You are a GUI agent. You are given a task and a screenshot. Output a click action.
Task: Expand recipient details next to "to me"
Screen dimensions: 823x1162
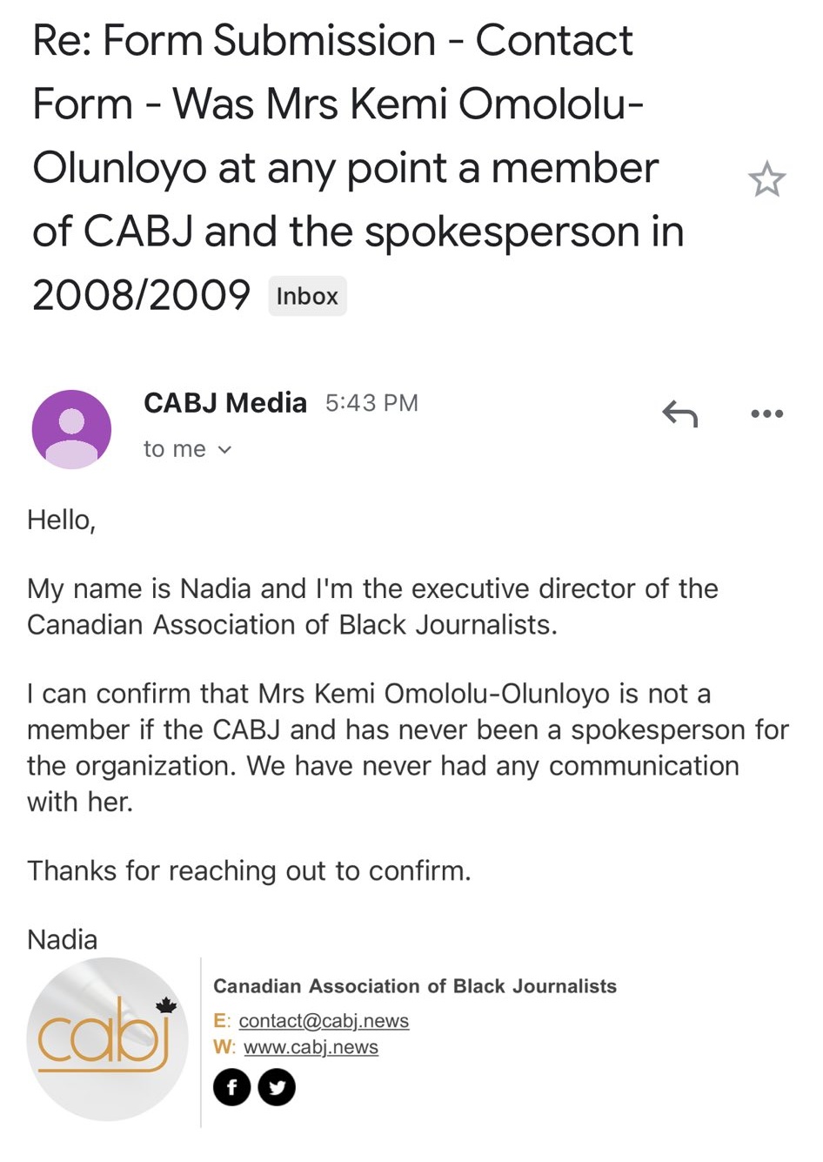[224, 450]
